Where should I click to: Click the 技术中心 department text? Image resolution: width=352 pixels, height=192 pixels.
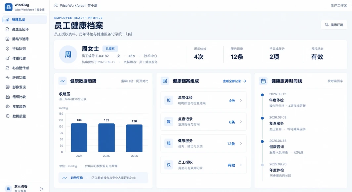click(151, 56)
